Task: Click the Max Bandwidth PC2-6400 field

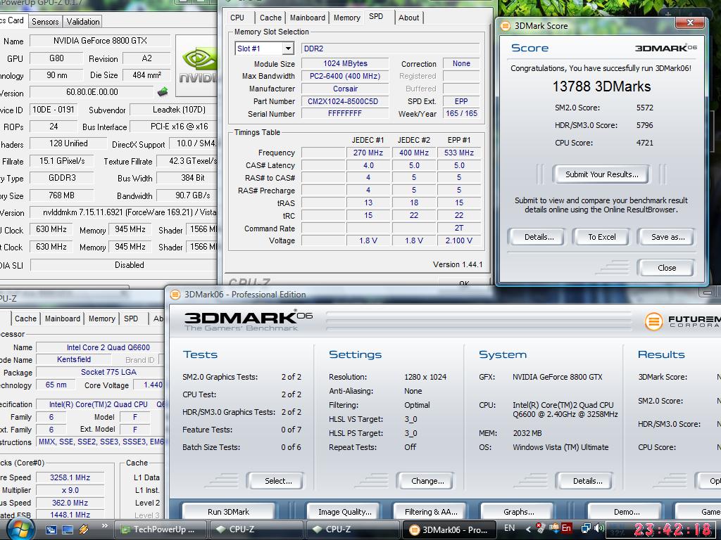Action: click(x=344, y=76)
